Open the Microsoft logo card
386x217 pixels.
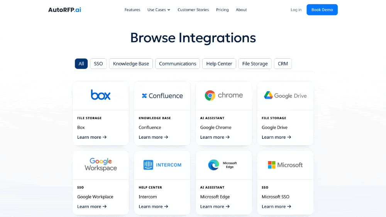[285, 165]
